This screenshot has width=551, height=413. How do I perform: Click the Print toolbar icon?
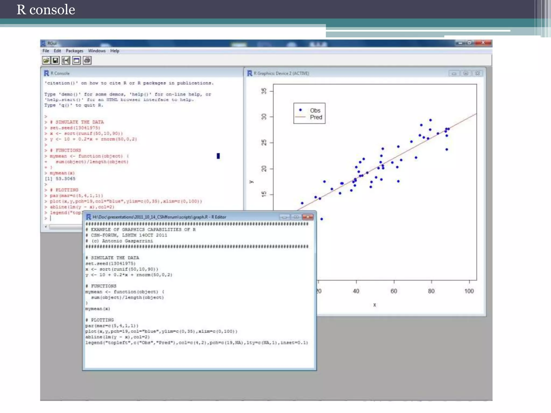87,60
